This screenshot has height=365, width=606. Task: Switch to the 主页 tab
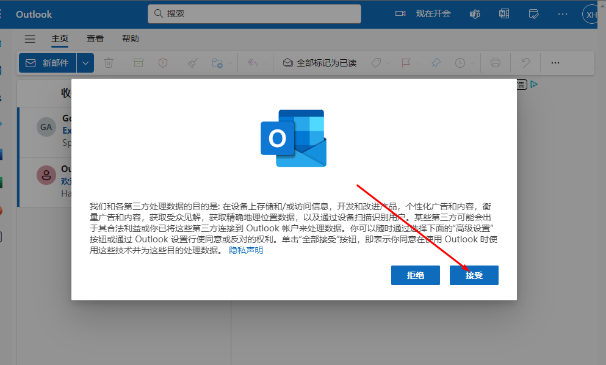pyautogui.click(x=60, y=38)
